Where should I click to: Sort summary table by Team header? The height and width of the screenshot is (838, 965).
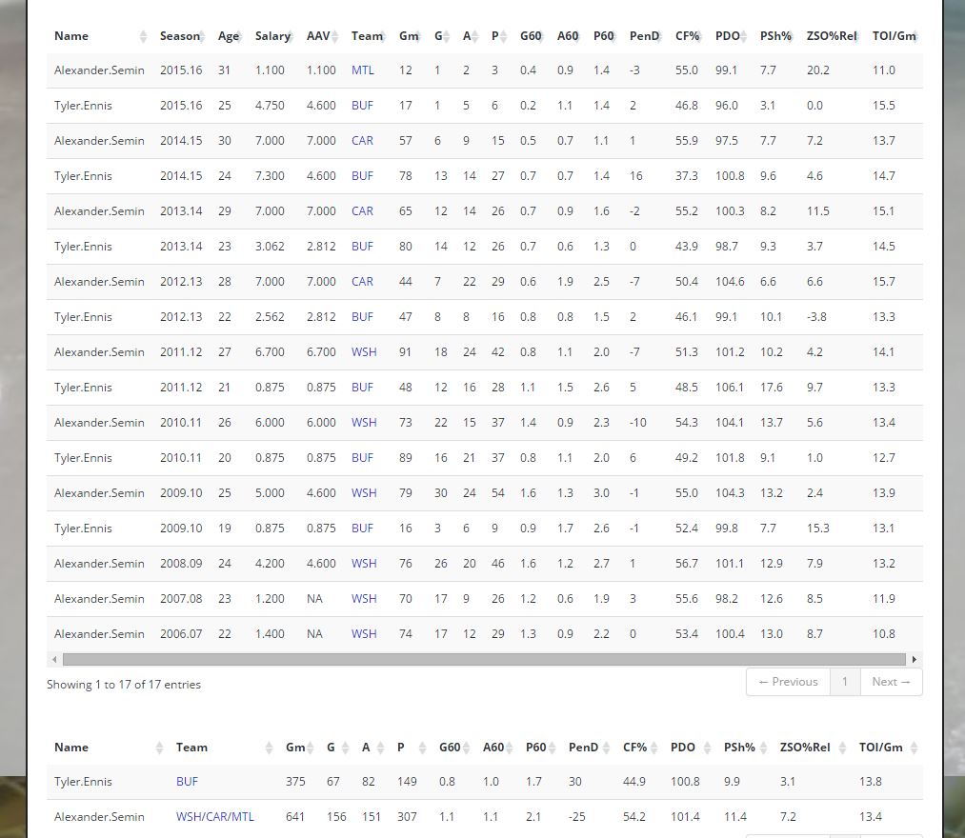224,747
